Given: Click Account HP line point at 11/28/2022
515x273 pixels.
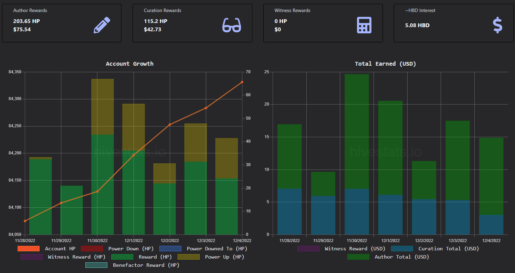Looking at the screenshot, I should (x=25, y=221).
